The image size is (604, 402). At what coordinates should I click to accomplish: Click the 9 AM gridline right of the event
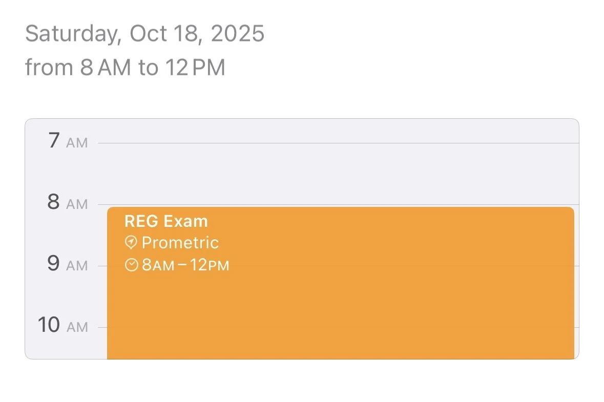(576, 266)
